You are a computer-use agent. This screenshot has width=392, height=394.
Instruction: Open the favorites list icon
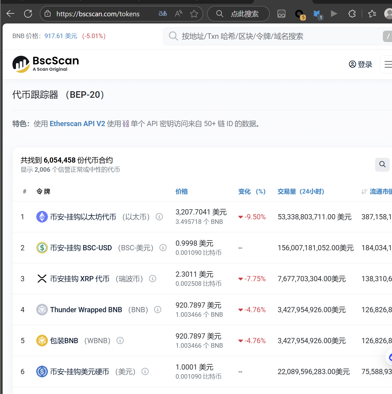[372, 14]
